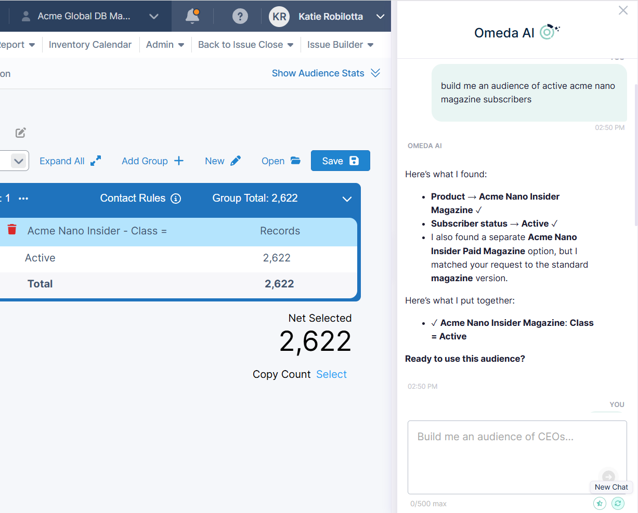Click the user message about acme nano subscribers
This screenshot has width=638, height=513.
(x=529, y=93)
